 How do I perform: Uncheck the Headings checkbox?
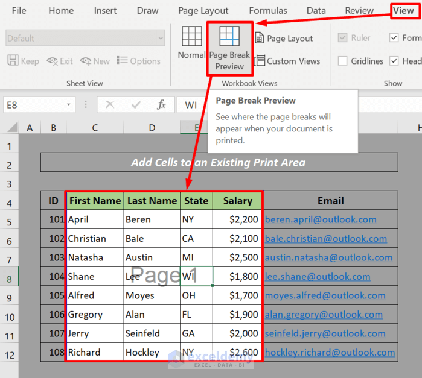pos(394,61)
